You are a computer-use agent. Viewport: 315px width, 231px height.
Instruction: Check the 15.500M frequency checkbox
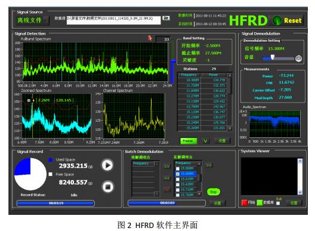tap(178, 169)
